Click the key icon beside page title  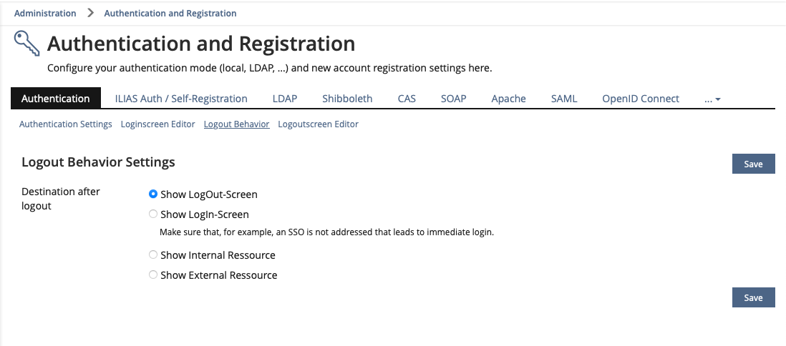click(26, 44)
